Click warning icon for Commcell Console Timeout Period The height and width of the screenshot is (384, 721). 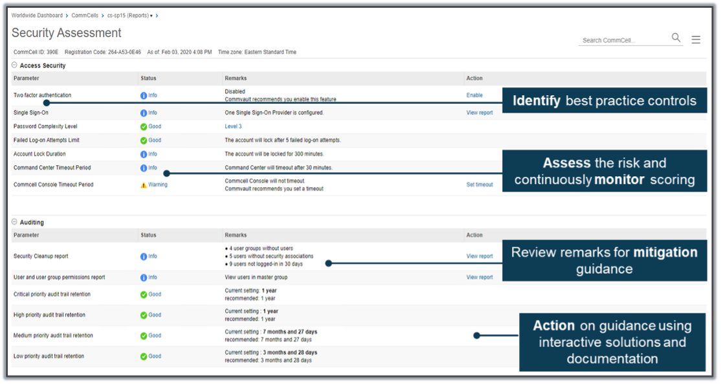(144, 185)
